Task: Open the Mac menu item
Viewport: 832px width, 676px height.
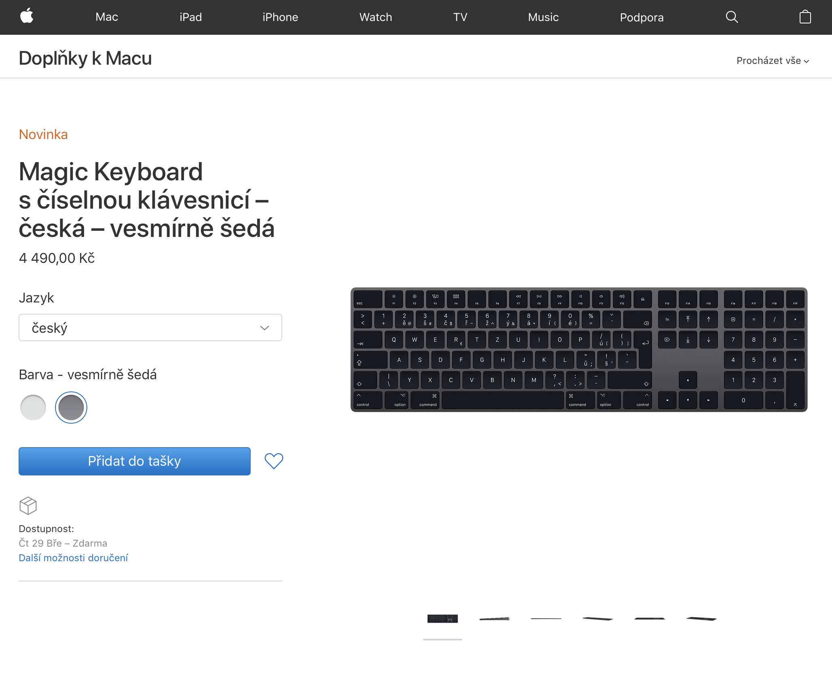Action: coord(107,17)
